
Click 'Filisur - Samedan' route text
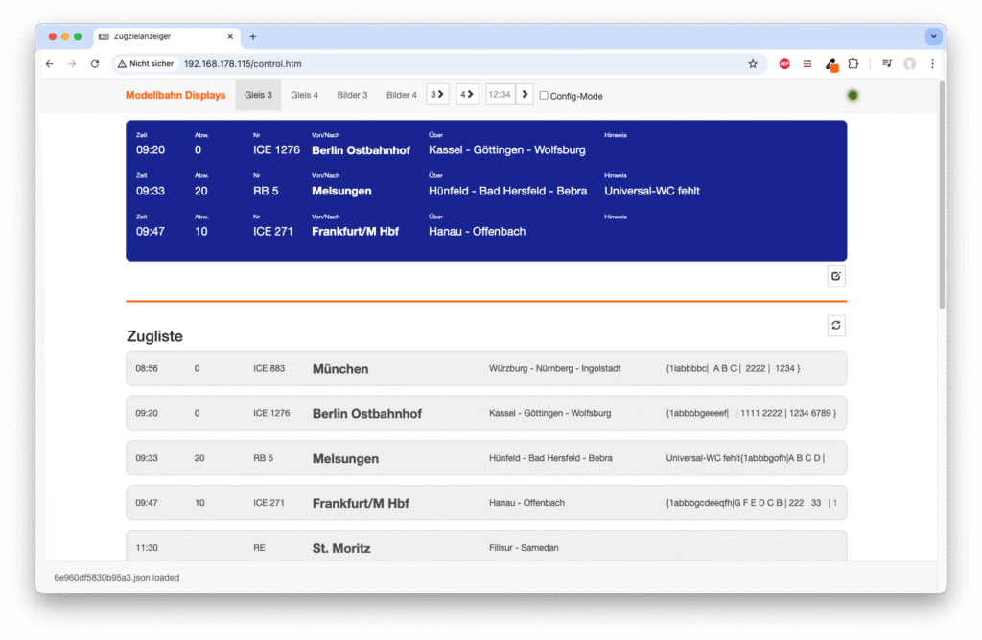524,548
